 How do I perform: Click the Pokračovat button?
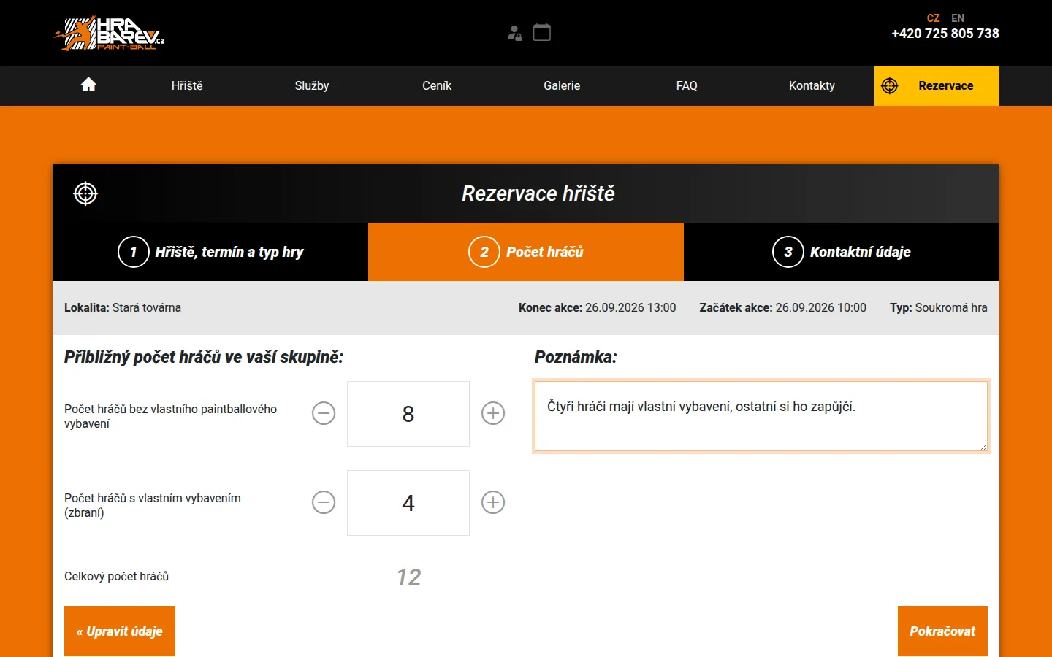click(942, 631)
